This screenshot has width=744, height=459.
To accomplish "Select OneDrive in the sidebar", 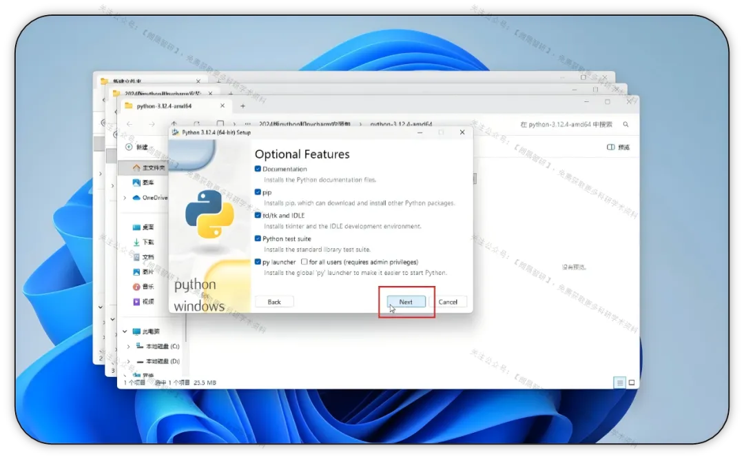I will coord(150,198).
